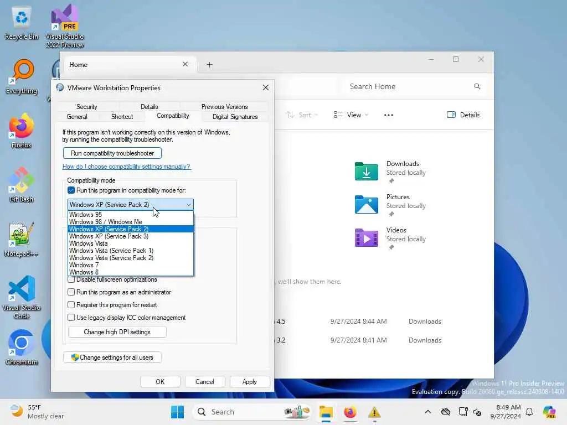Screen dimensions: 567x425
Task: Open File Explorer from the taskbar
Action: click(x=326, y=412)
